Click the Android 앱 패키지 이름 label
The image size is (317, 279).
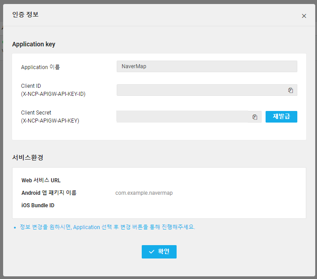49,193
